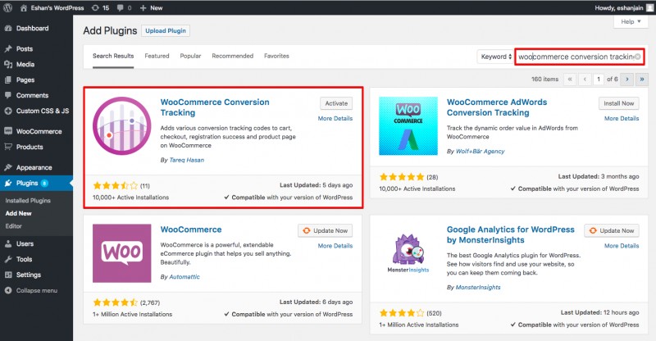View More Details for AdWords plugin
Viewport: 656px width, 341px height.
point(622,118)
